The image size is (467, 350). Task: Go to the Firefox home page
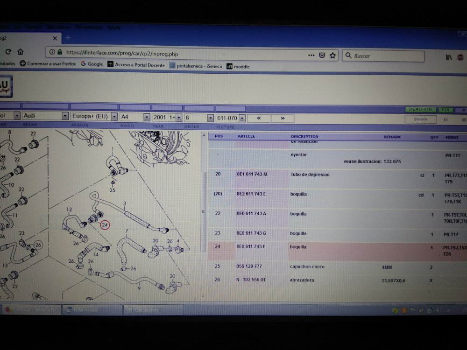coord(20,52)
